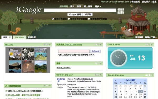Viewport: 158px width, 99px height.
Task: Switch search to 新聞
Action: pos(79,7)
